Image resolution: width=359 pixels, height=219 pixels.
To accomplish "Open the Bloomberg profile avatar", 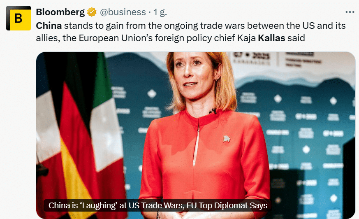I will [x=19, y=18].
